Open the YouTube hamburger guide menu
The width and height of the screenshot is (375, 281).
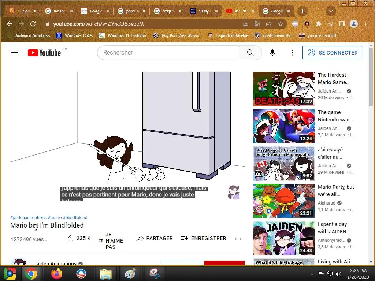click(x=15, y=53)
